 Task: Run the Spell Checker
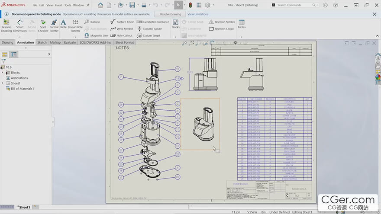pyautogui.click(x=43, y=26)
